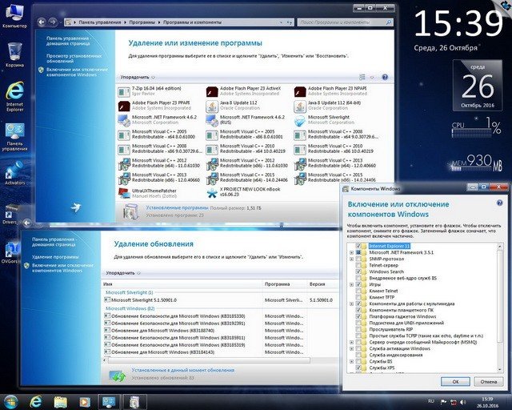Click Включение или отключение компонентов link in Programs window

pos(77,72)
